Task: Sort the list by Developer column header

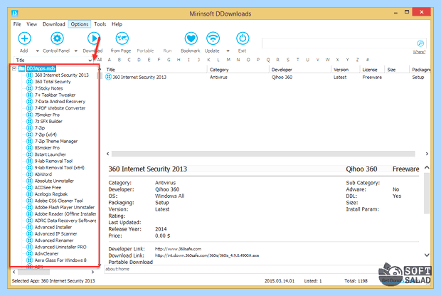Action: pyautogui.click(x=300, y=70)
